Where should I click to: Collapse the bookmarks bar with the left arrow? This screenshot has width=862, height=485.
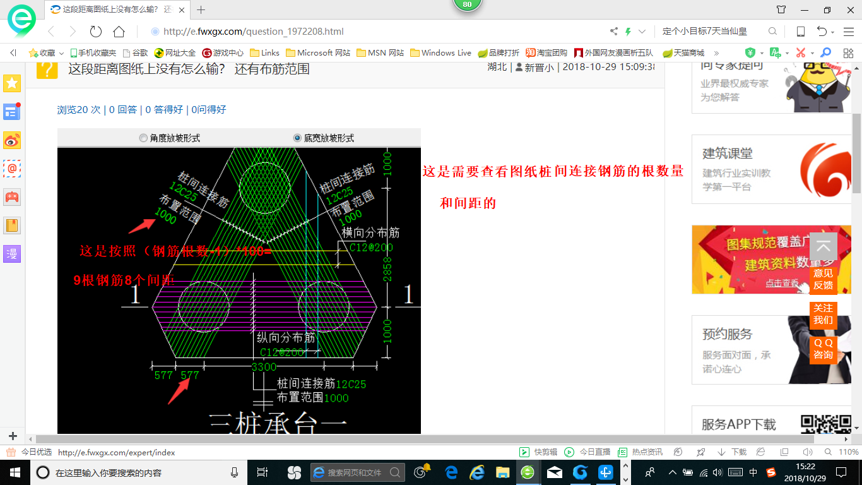(13, 53)
